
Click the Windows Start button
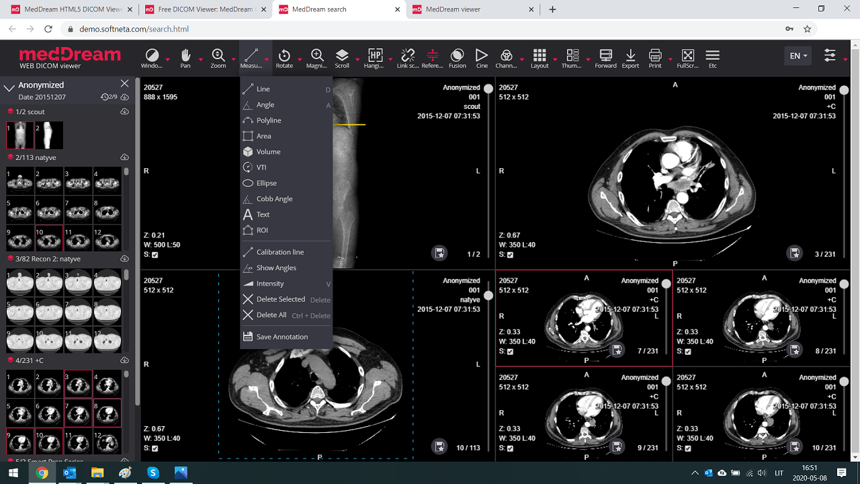pos(13,473)
